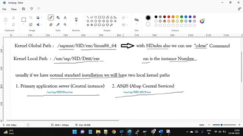Click the Brushes tool icon

tap(76, 19)
